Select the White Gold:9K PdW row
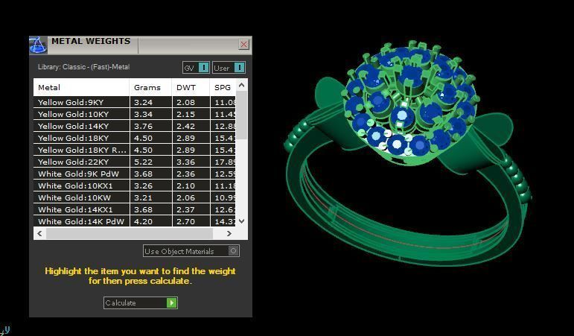The height and width of the screenshot is (336, 574). pos(135,174)
